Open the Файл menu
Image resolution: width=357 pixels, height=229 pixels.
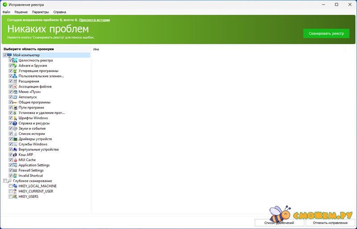pyautogui.click(x=6, y=12)
